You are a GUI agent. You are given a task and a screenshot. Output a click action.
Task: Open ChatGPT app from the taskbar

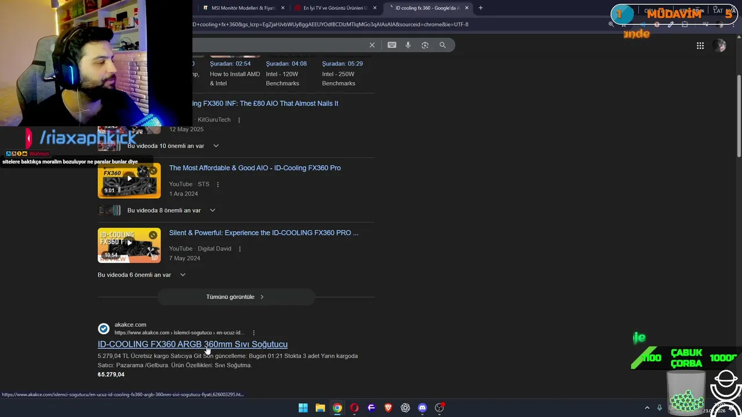click(x=405, y=408)
